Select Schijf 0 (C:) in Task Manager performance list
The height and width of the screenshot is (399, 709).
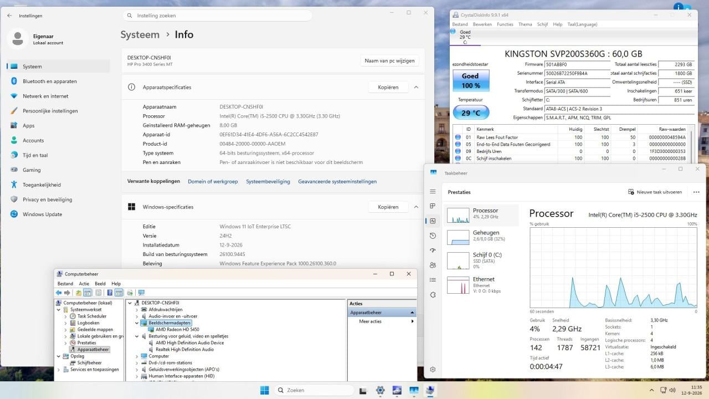[x=481, y=260]
